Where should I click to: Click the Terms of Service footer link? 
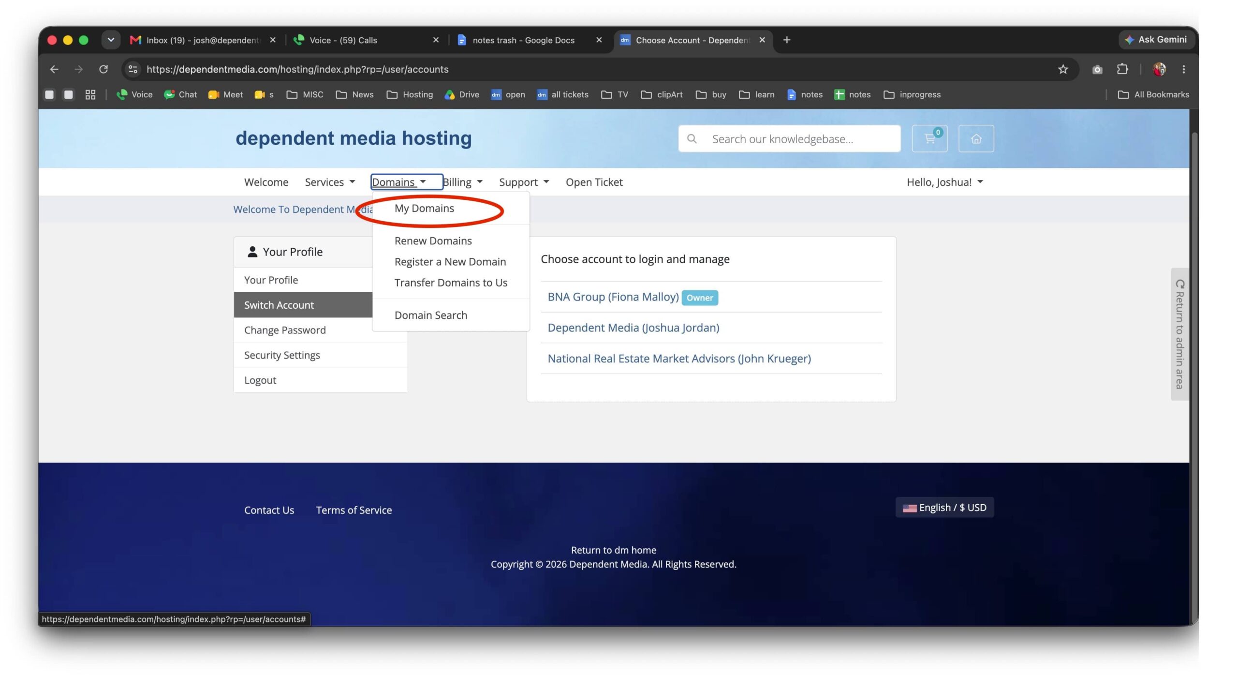point(354,510)
